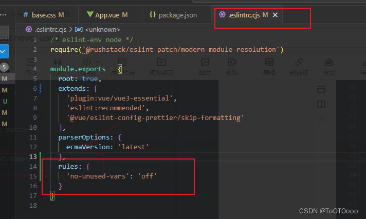366x219 pixels.
Task: Open the three-dots more actions menu
Action: point(4,15)
